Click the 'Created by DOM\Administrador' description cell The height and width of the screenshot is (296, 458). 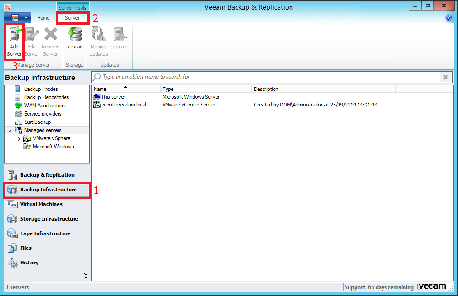tap(316, 105)
